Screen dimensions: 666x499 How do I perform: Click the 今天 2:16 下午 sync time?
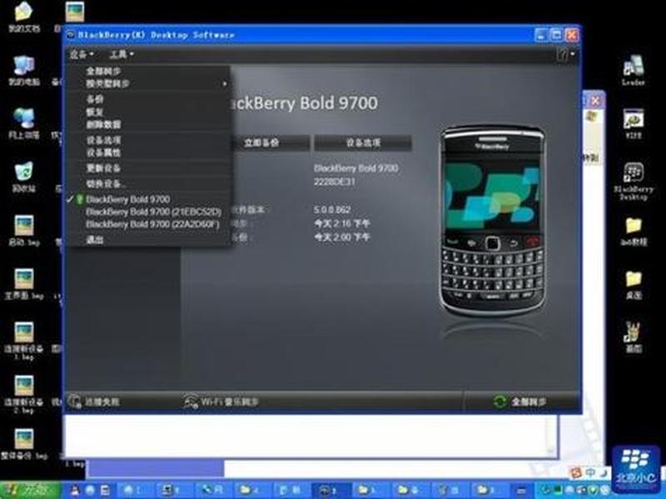342,223
